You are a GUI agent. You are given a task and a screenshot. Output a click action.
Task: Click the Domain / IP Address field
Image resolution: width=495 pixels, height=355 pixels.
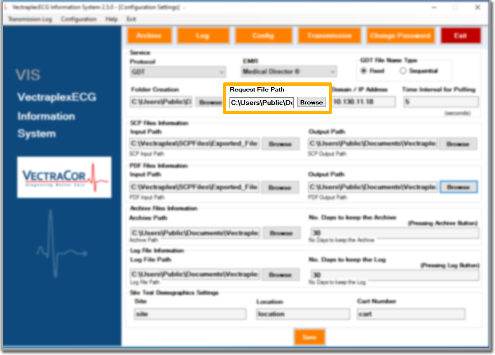point(364,102)
